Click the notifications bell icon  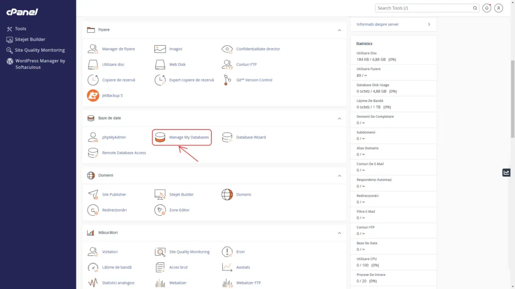[487, 8]
